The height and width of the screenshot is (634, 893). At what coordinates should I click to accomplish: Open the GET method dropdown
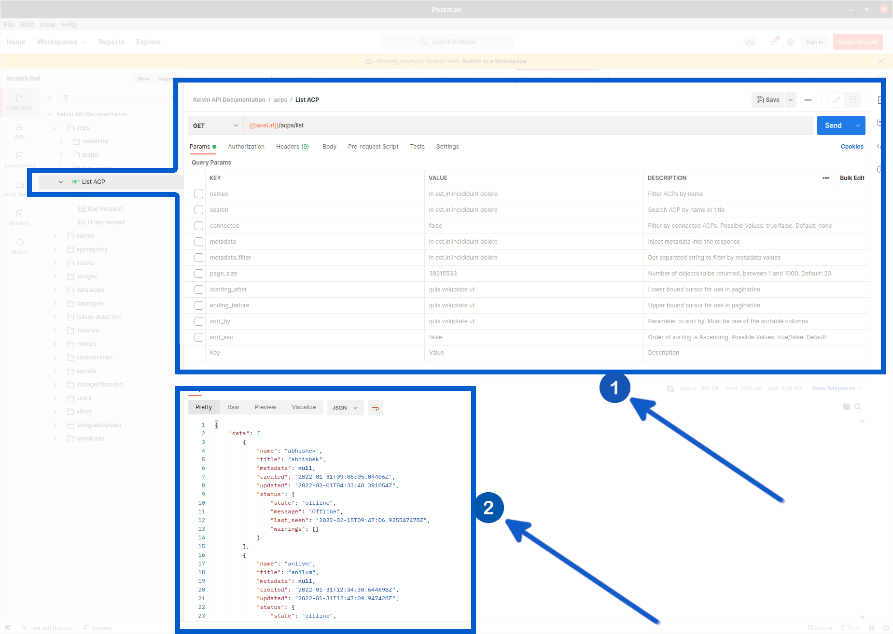pos(215,125)
